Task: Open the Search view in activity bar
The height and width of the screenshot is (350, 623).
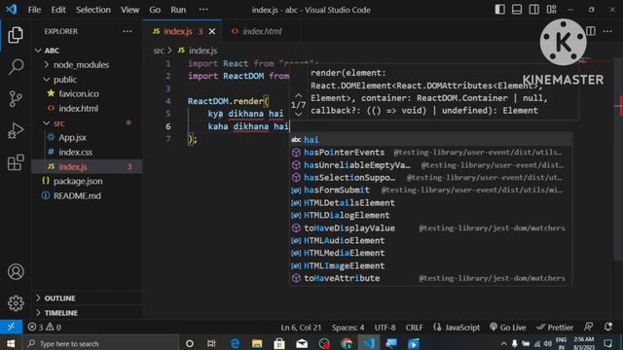Action: (16, 67)
